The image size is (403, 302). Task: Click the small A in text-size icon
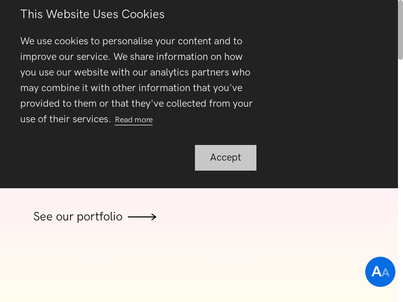(x=386, y=273)
